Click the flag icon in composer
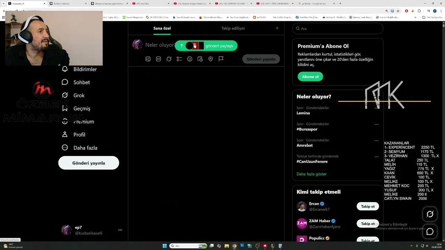445x250 pixels. [x=221, y=59]
